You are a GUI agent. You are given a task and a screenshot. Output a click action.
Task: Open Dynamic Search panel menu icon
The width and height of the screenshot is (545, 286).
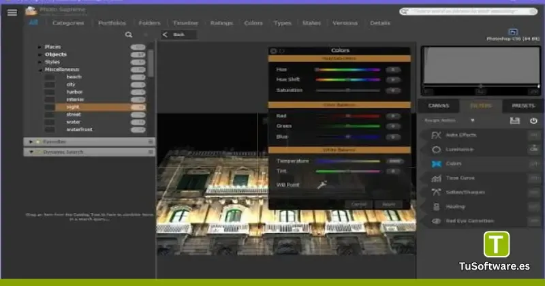pyautogui.click(x=151, y=152)
